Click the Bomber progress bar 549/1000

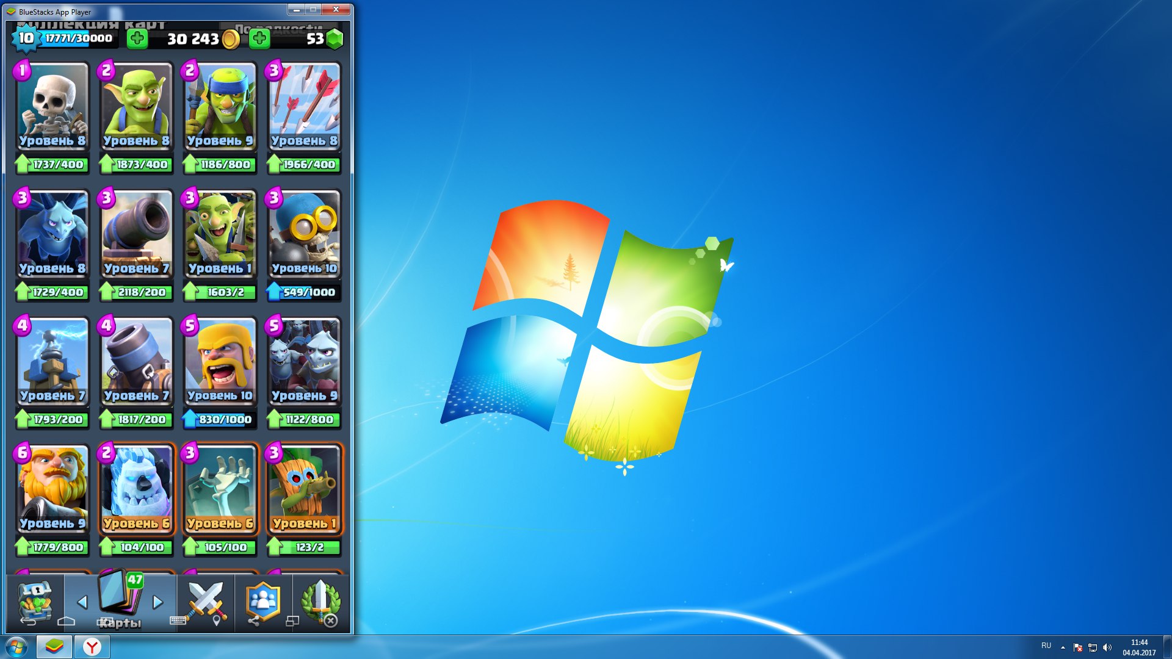pyautogui.click(x=304, y=292)
